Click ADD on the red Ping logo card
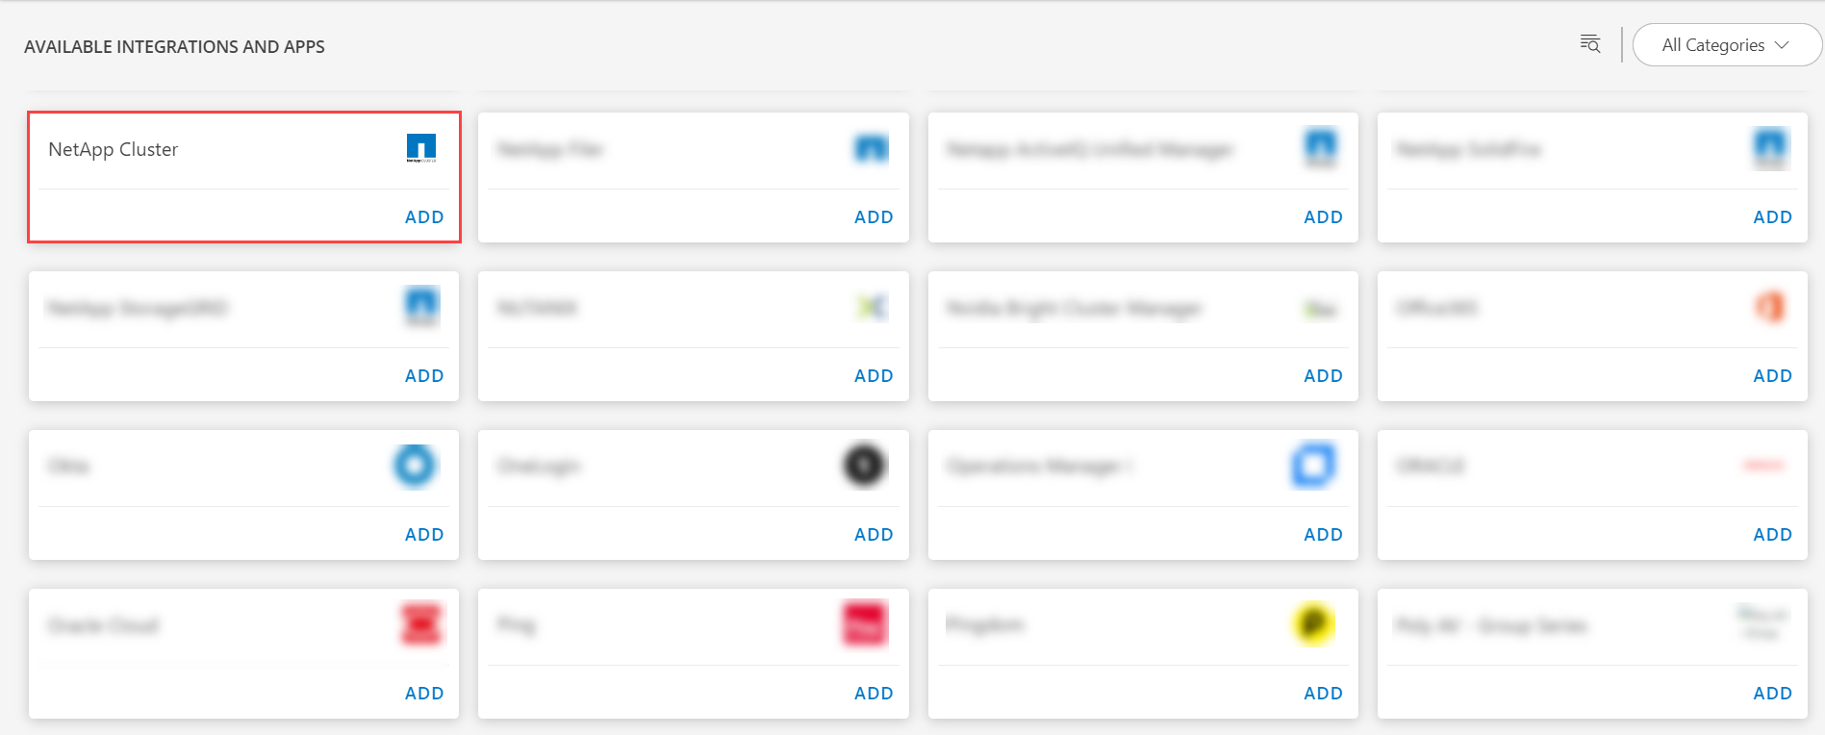Image resolution: width=1825 pixels, height=735 pixels. [874, 694]
